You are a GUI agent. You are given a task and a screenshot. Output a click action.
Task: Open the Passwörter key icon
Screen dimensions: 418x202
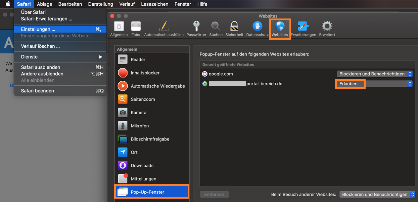pos(196,29)
